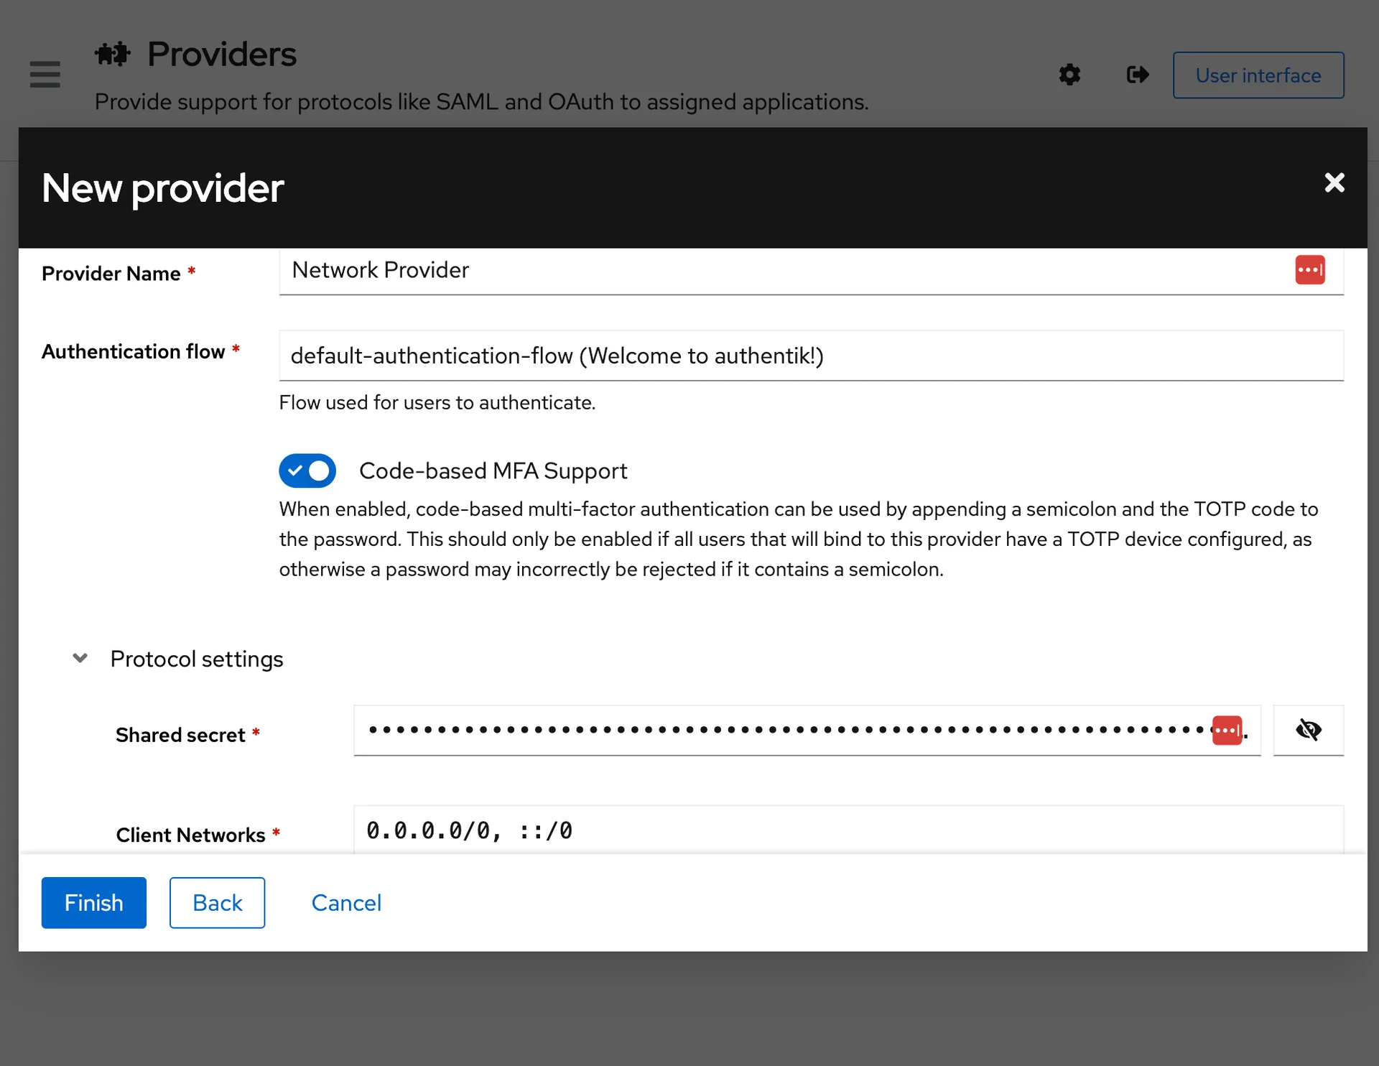1379x1066 pixels.
Task: Open the Authentication flow dropdown
Action: (810, 356)
